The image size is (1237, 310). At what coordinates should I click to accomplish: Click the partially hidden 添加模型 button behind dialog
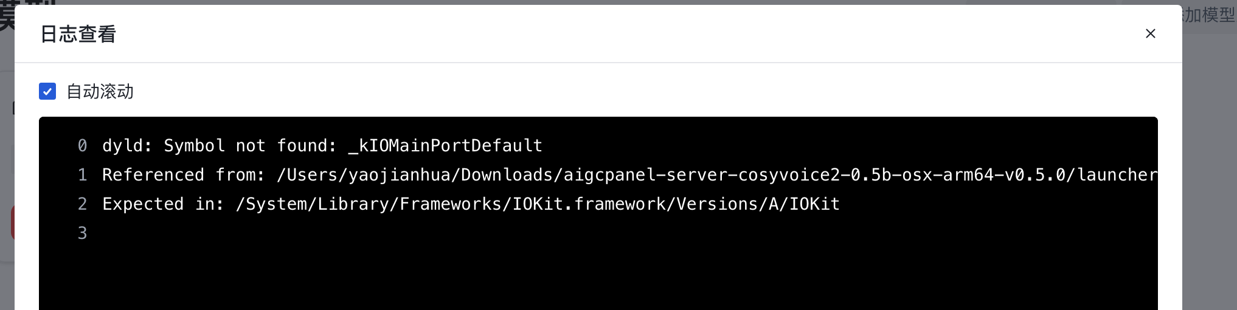(1209, 15)
